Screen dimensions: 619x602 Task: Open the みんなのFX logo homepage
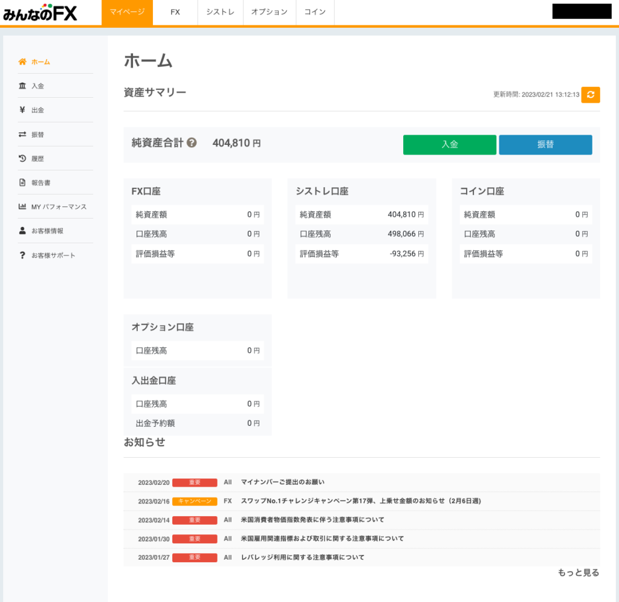click(x=40, y=13)
